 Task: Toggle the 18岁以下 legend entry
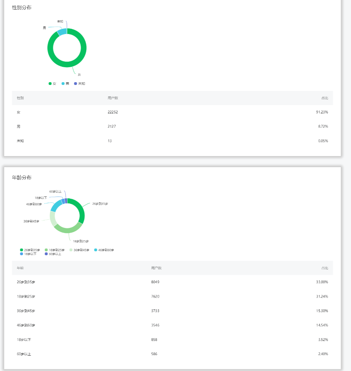pyautogui.click(x=28, y=254)
